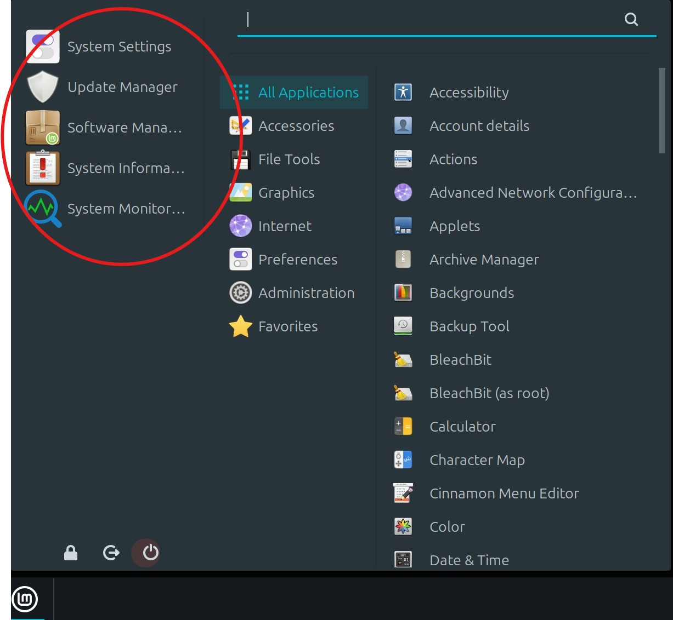Click the "Actions" text
Screen dimensions: 673x620
453,159
